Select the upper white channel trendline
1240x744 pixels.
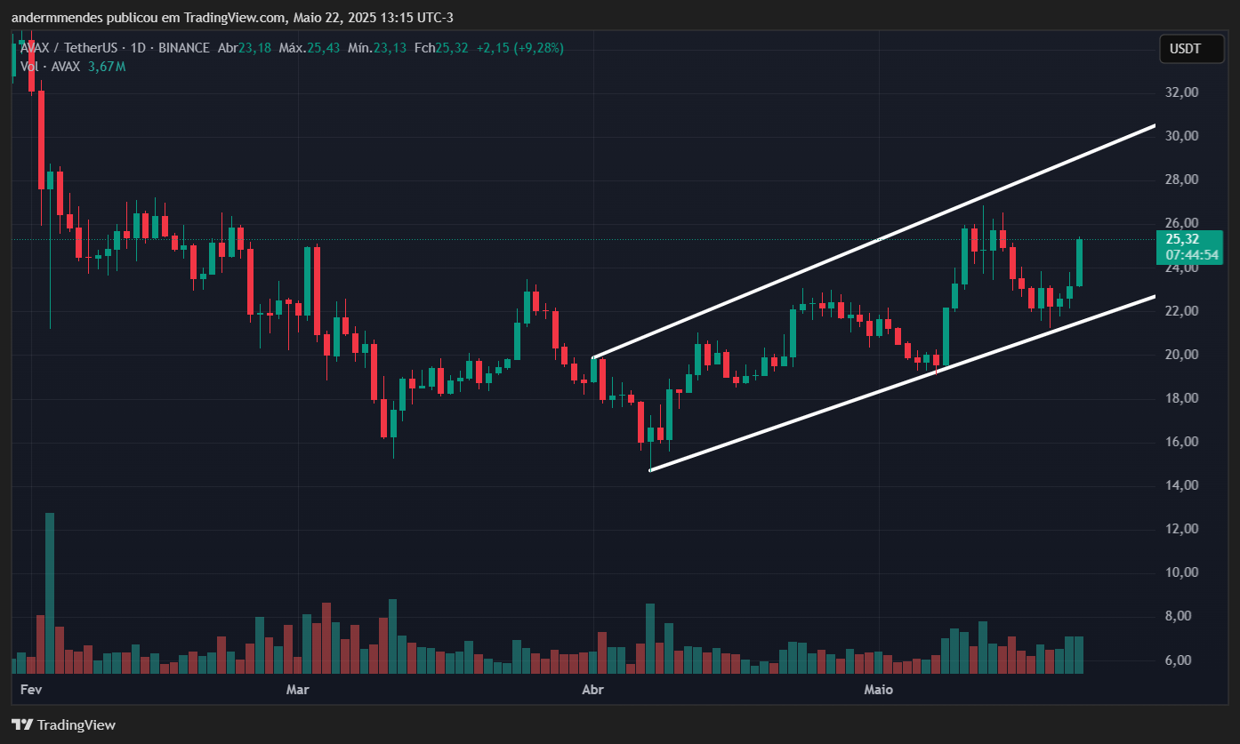tap(874, 242)
